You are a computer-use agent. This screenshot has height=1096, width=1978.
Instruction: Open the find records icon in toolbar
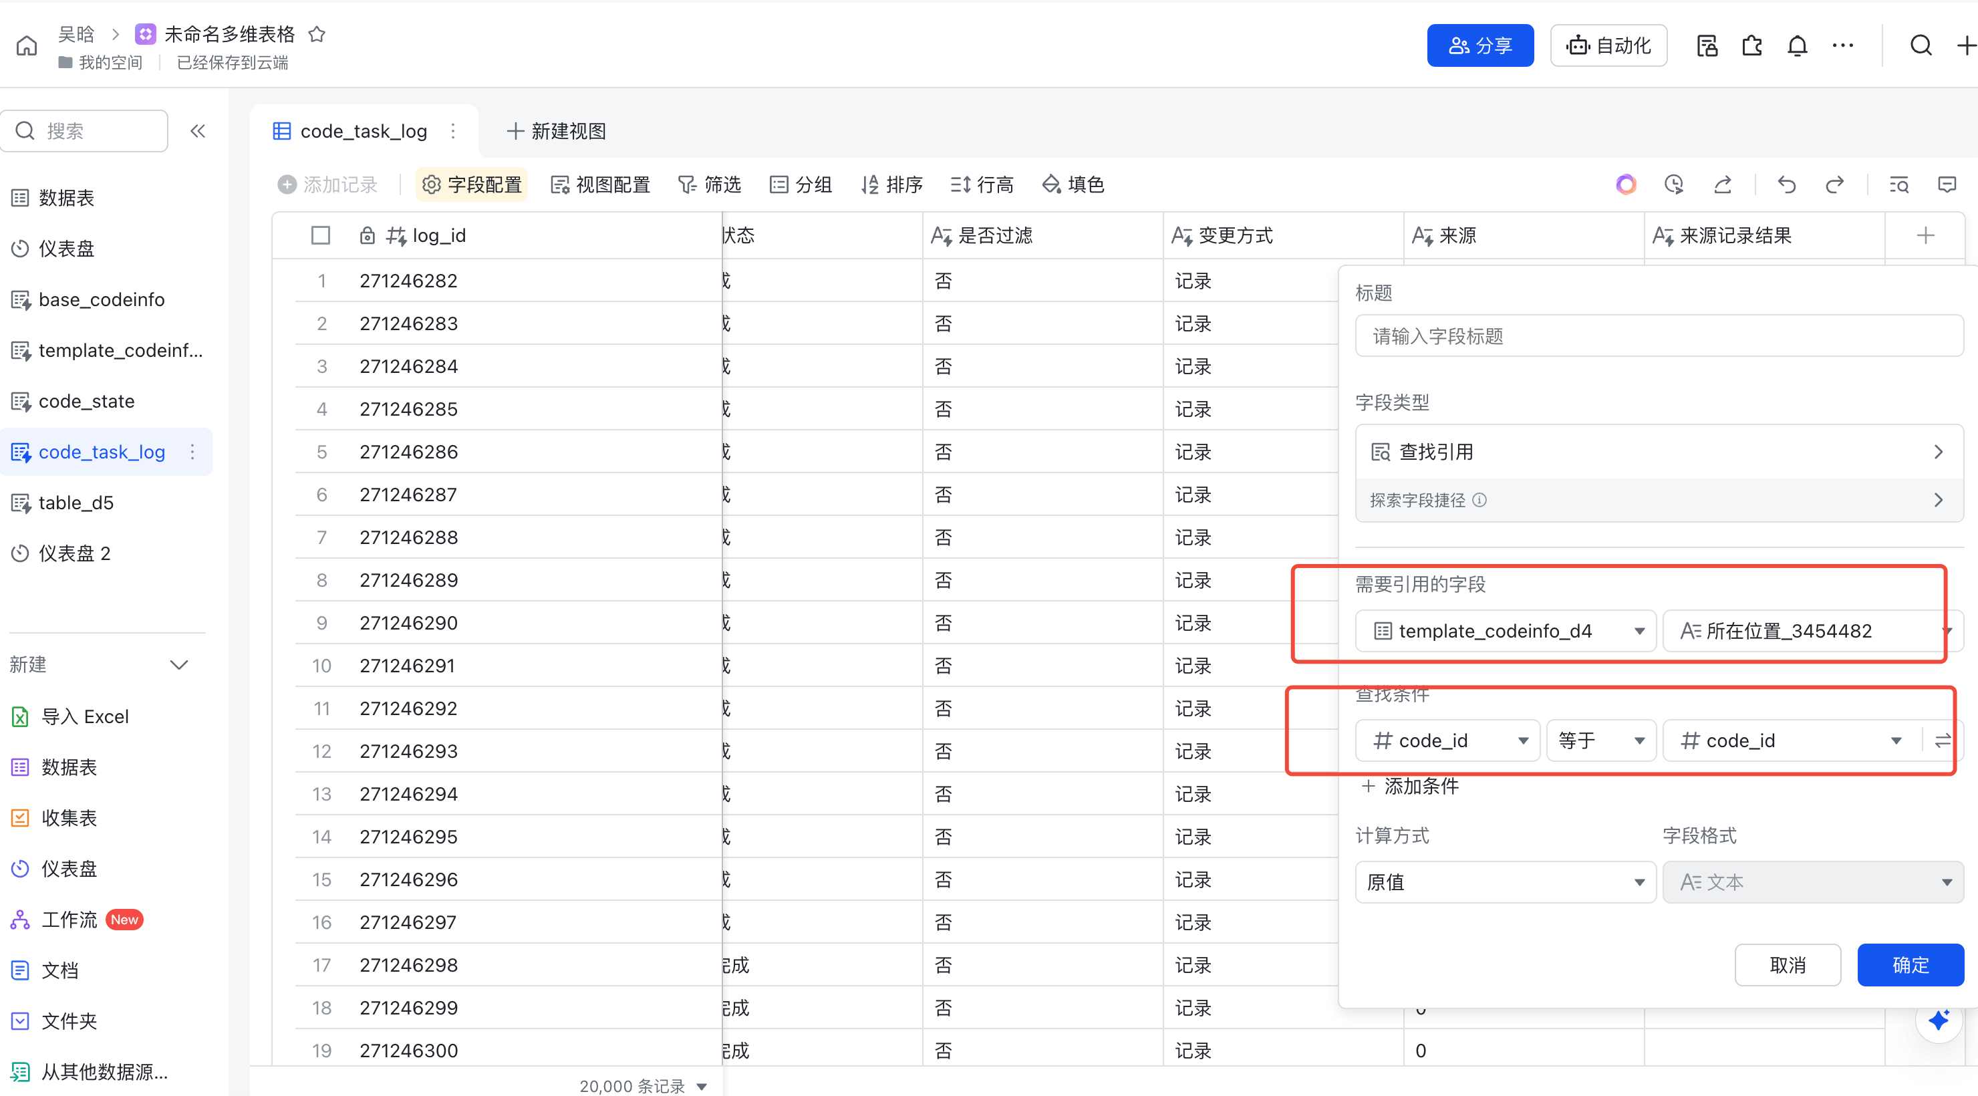[x=1899, y=184]
